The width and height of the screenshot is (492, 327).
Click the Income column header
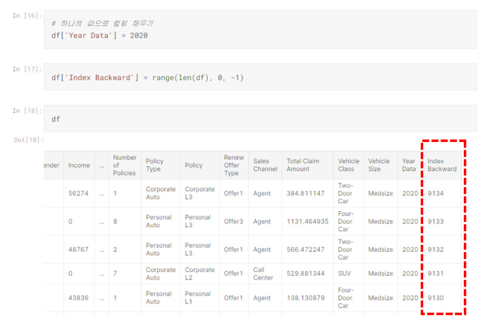pyautogui.click(x=79, y=165)
